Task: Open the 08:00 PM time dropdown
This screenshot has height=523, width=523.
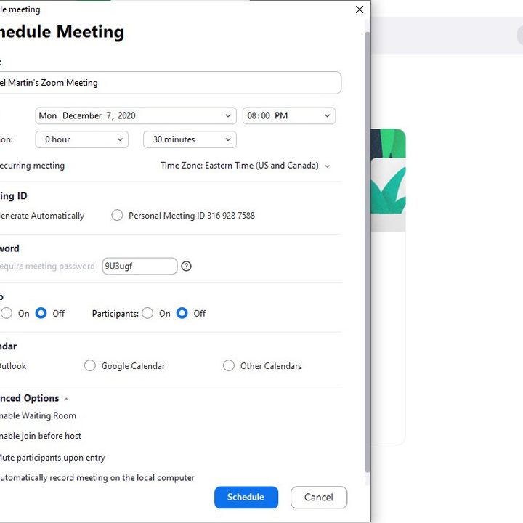Action: click(289, 115)
